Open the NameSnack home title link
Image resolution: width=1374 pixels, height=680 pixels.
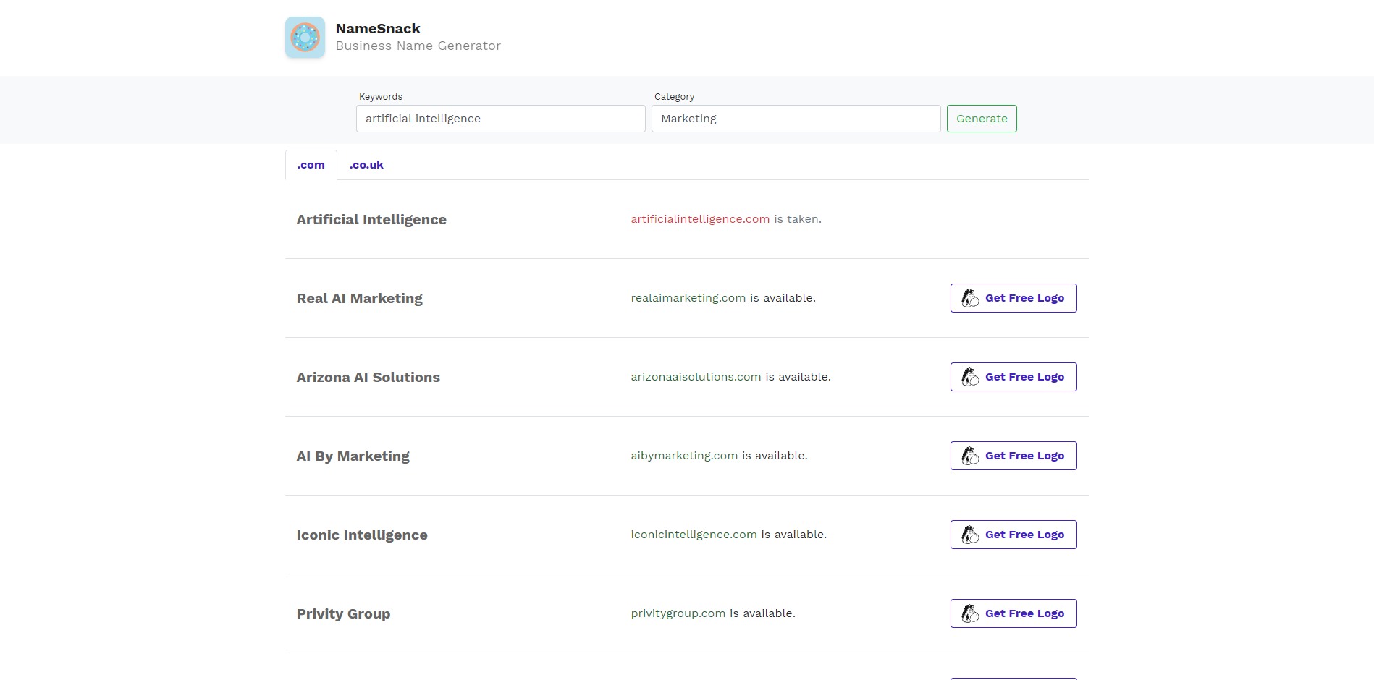378,28
